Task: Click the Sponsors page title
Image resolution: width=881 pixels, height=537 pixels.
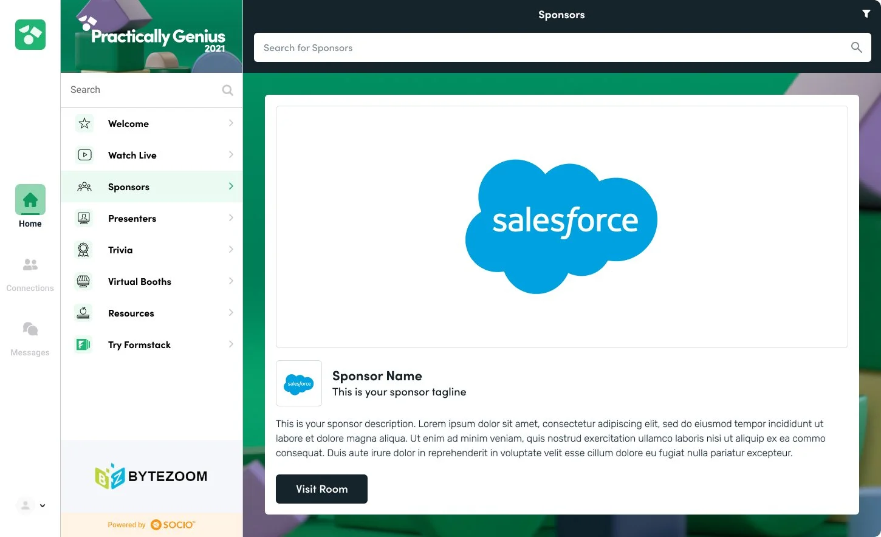Action: click(x=561, y=15)
